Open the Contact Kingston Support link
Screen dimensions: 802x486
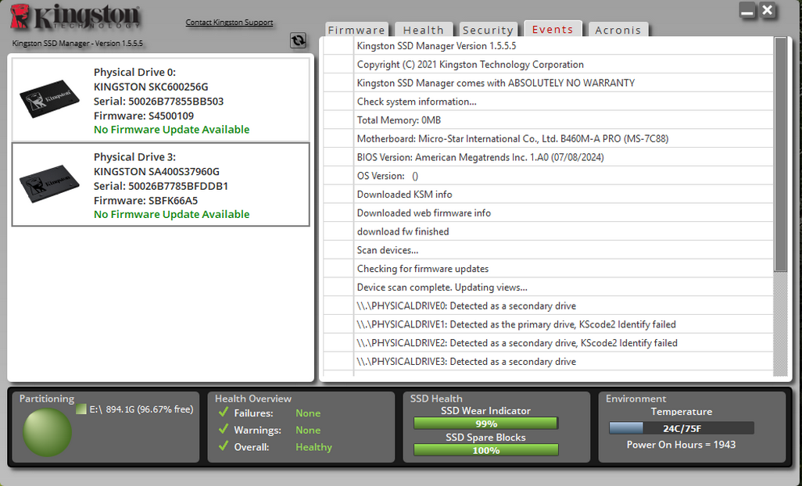click(229, 22)
